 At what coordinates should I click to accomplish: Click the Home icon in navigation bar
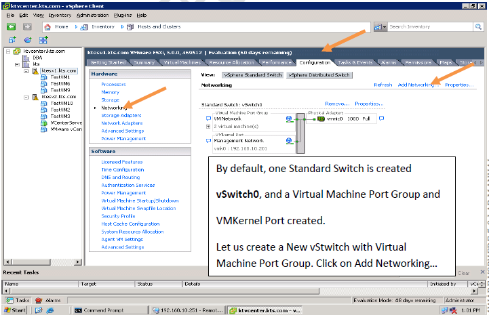[x=47, y=27]
